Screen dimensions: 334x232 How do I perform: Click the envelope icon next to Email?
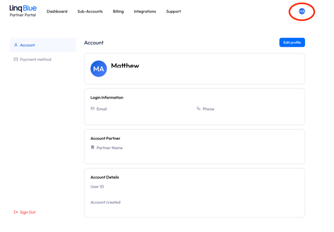click(x=93, y=109)
